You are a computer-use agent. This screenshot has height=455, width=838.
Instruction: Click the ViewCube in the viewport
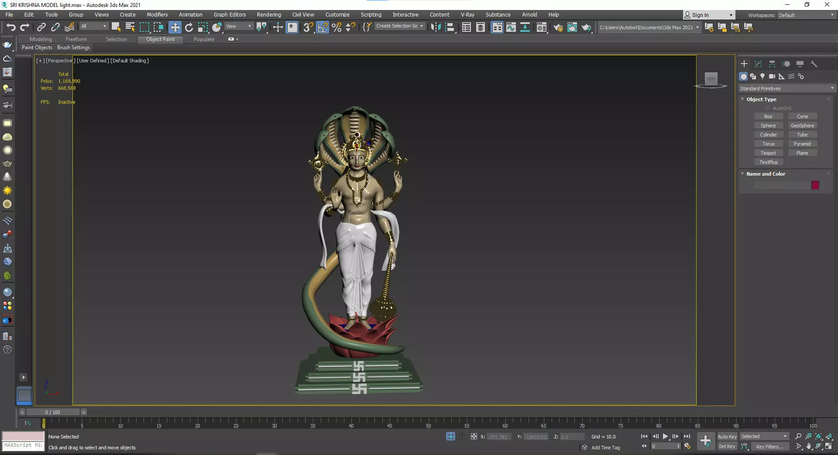coord(711,79)
